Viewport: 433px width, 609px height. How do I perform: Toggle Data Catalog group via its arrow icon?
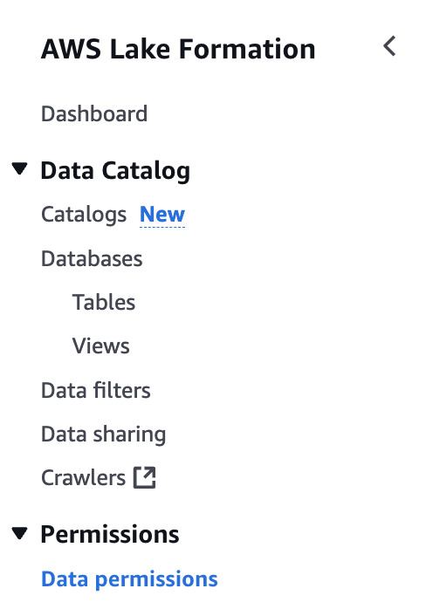click(x=19, y=168)
